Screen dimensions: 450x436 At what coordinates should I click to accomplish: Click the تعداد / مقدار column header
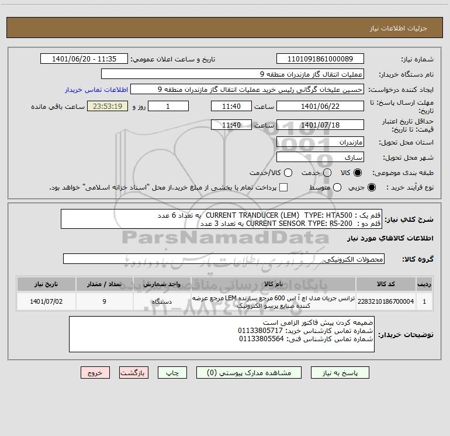105,284
